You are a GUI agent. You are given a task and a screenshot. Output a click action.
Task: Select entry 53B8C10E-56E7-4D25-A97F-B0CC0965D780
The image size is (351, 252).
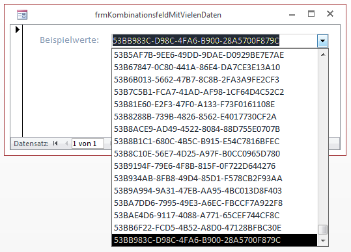coord(214,154)
